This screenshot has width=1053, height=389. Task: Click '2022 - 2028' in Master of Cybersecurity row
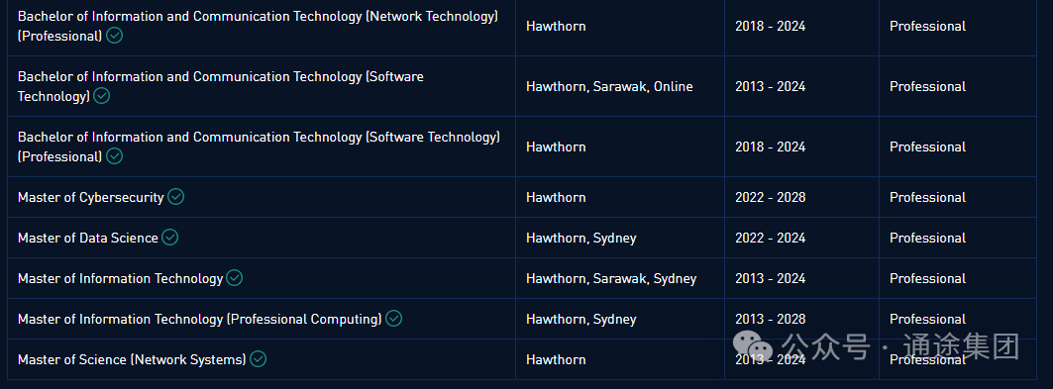[x=771, y=197]
